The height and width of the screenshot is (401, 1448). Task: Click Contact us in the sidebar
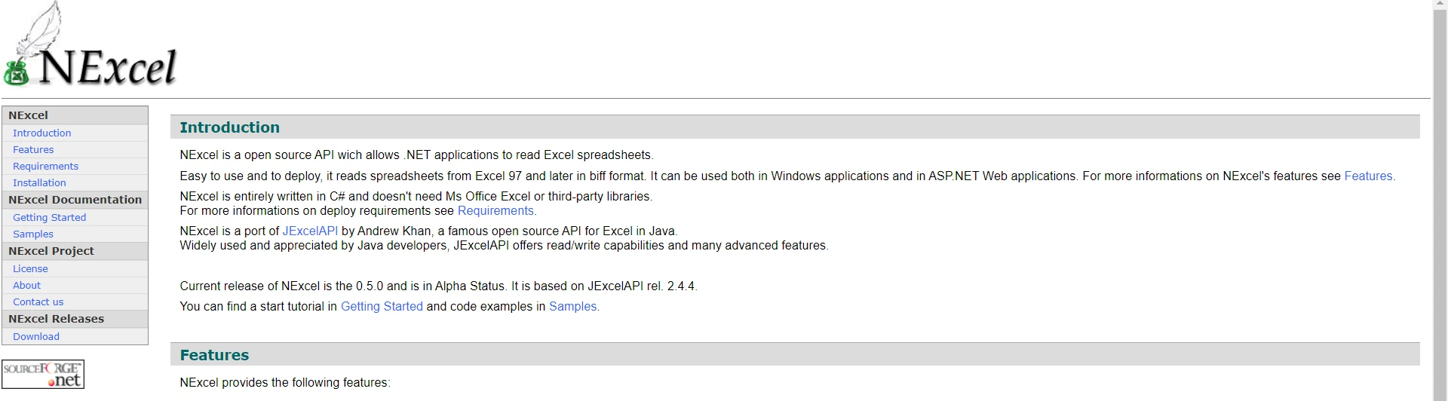tap(38, 302)
